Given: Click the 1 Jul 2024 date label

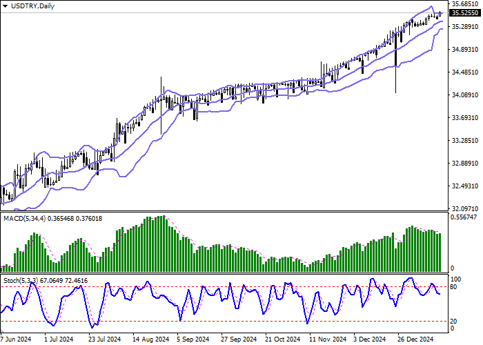Looking at the screenshot, I should [x=58, y=339].
